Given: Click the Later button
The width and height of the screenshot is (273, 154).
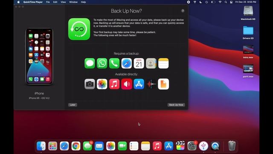Looking at the screenshot, I should [73, 105].
